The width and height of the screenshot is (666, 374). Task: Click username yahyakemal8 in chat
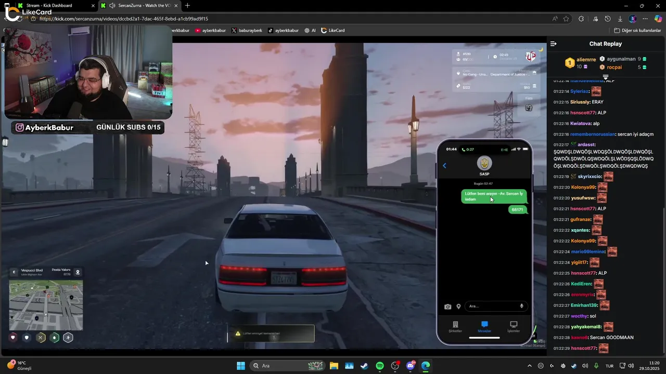point(586,327)
